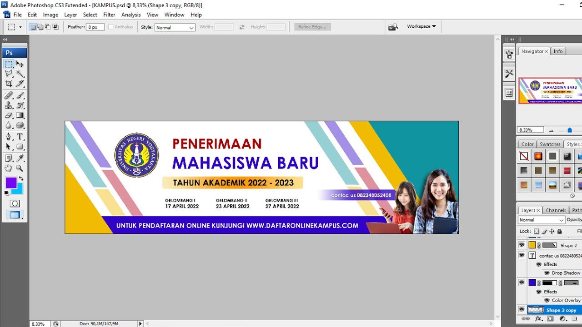The height and width of the screenshot is (327, 582).
Task: Swap foreground and background colors
Action: pyautogui.click(x=21, y=178)
